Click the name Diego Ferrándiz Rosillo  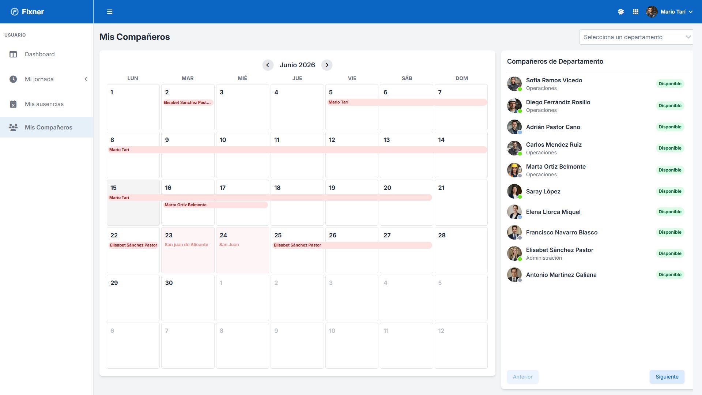coord(558,102)
